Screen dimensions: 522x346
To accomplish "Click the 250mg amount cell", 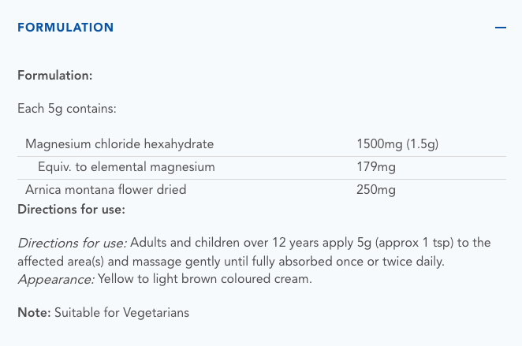I will 376,190.
